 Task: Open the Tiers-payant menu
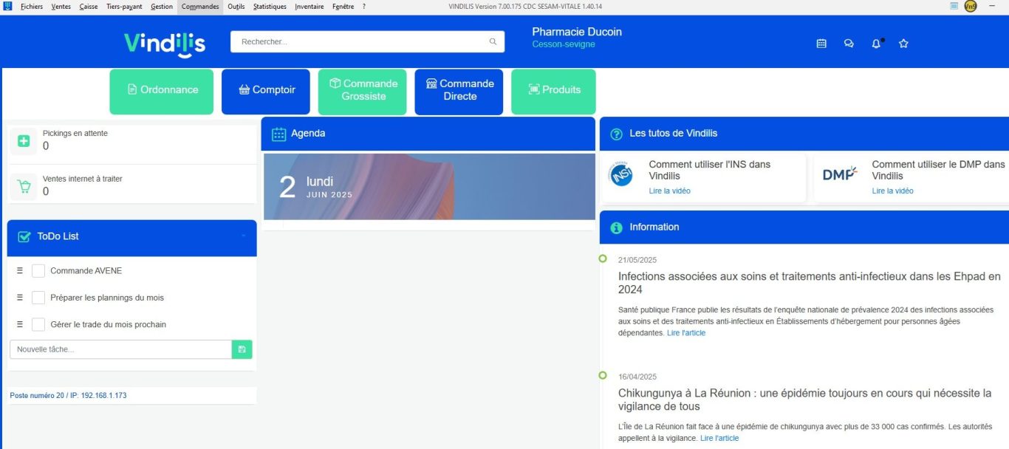(x=124, y=6)
